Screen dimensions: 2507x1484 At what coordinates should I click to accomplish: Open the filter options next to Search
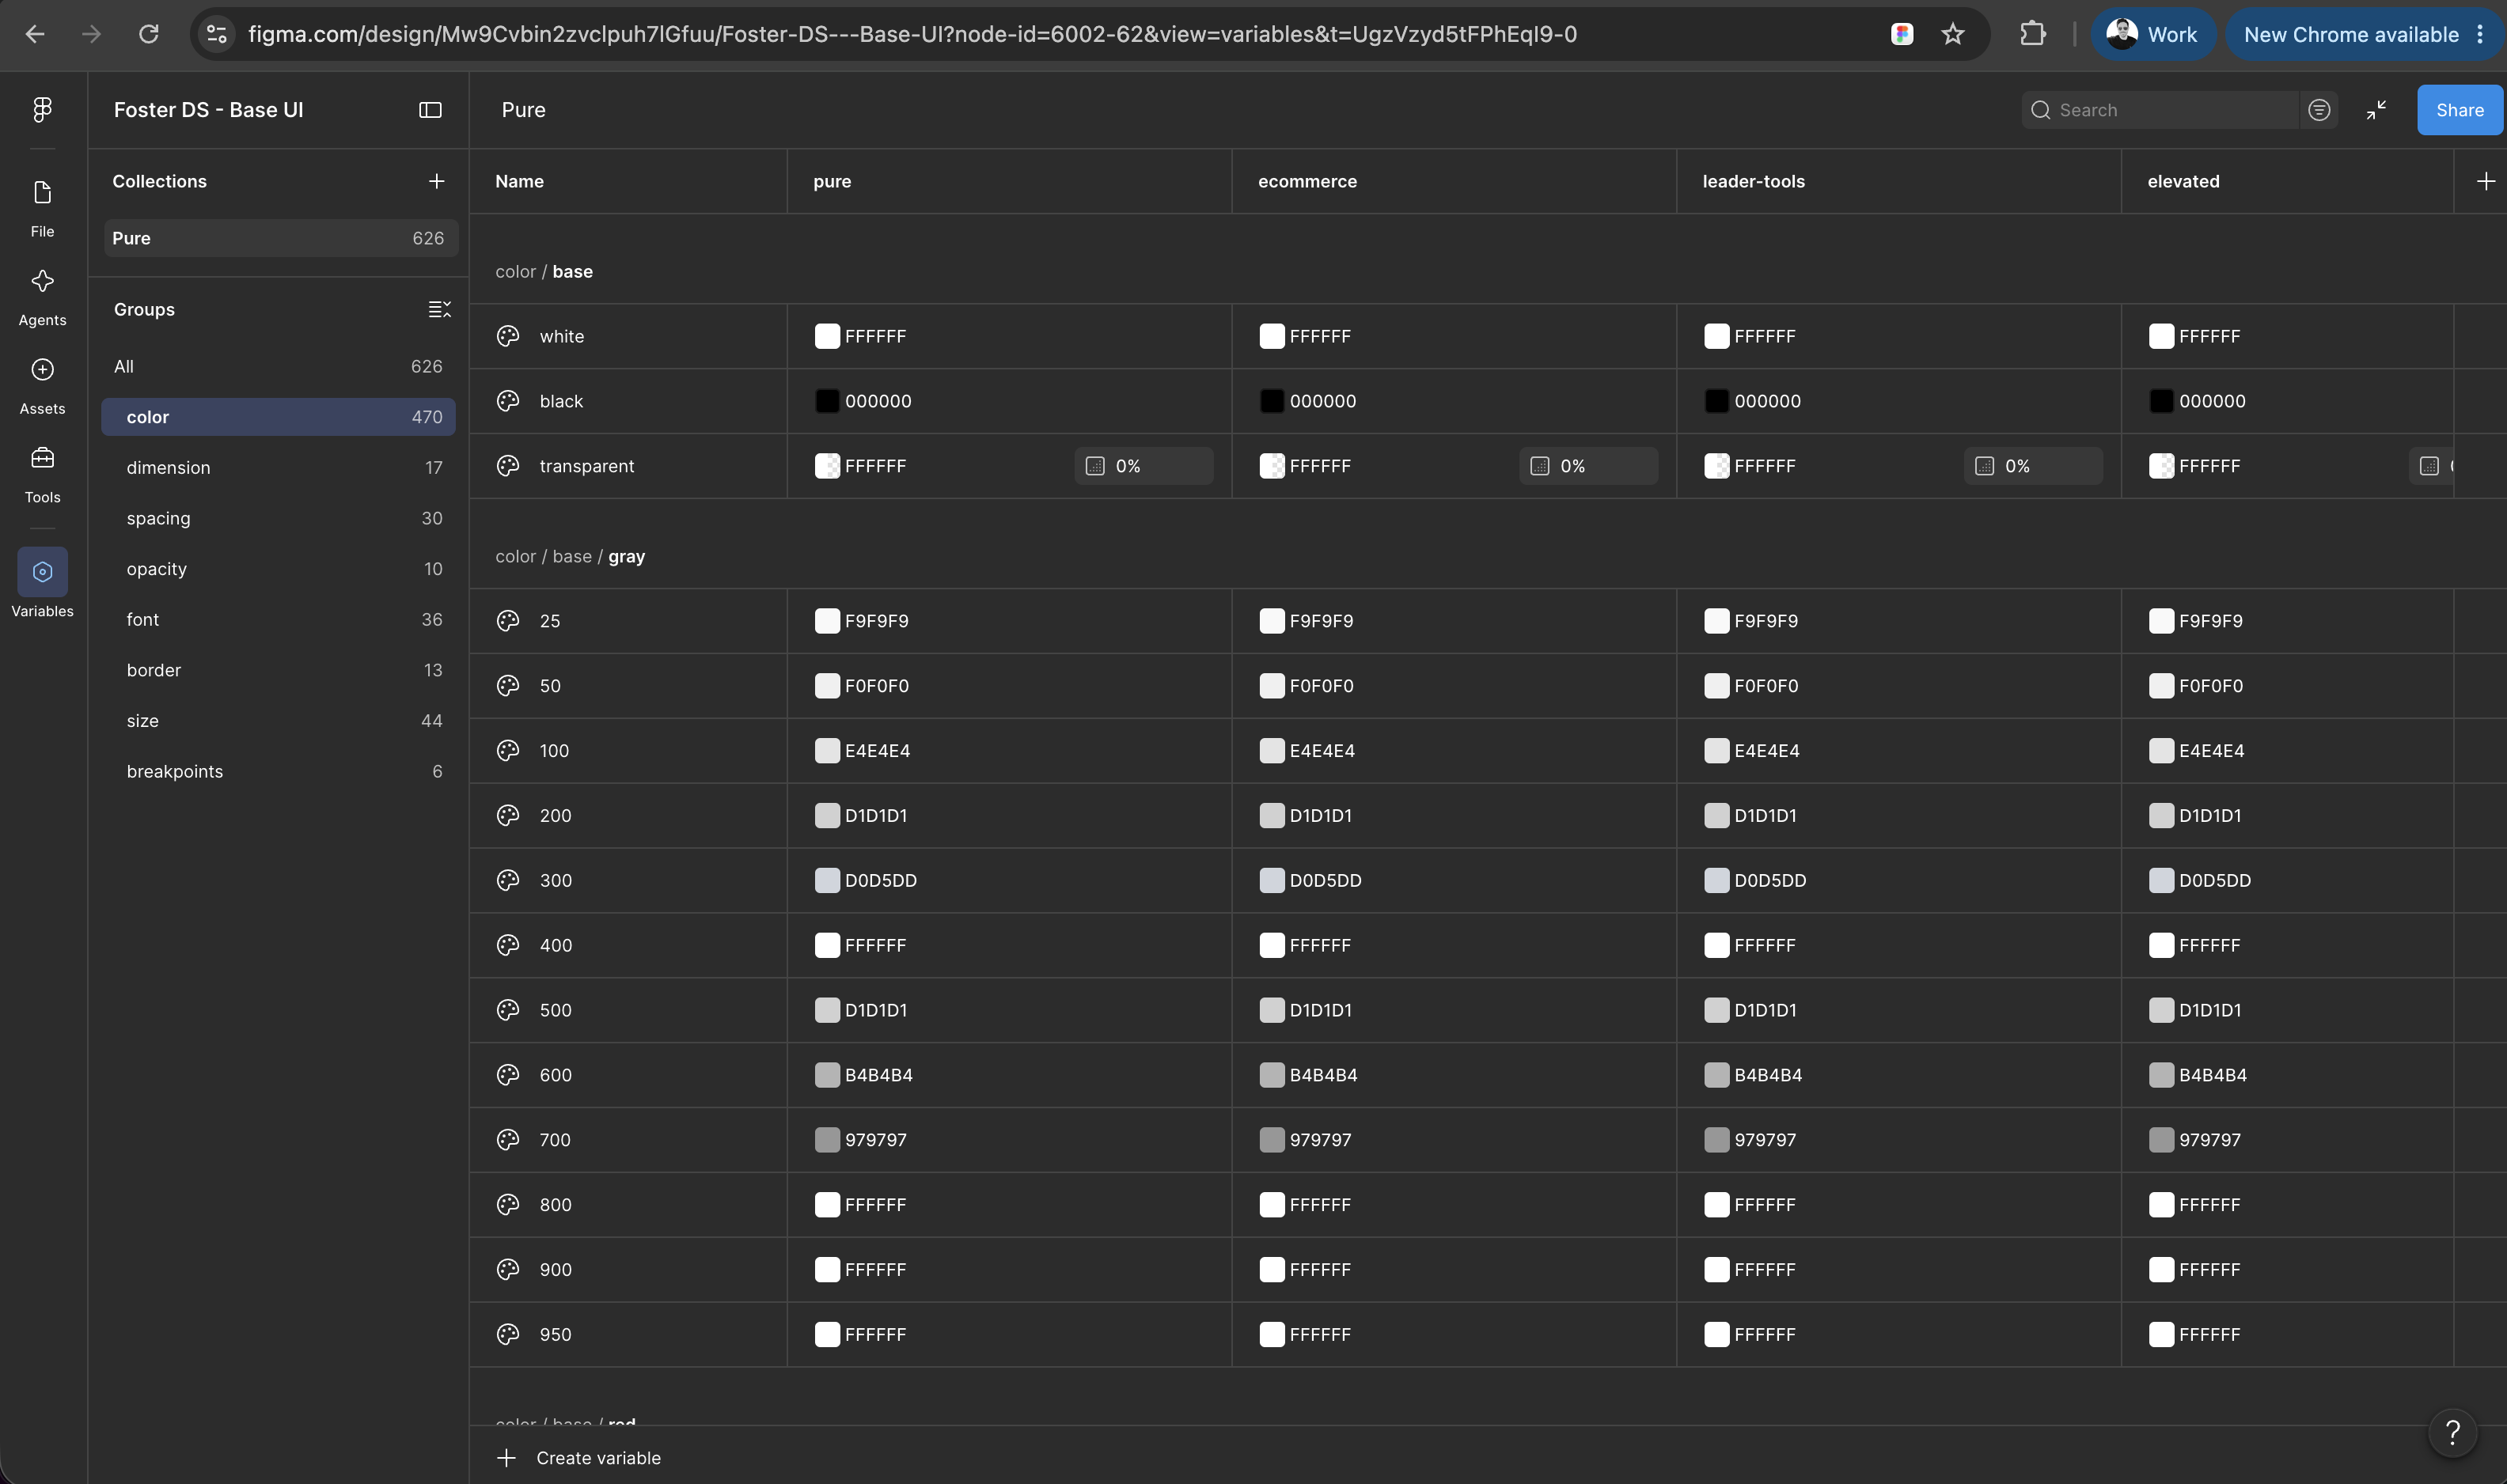pyautogui.click(x=2319, y=110)
